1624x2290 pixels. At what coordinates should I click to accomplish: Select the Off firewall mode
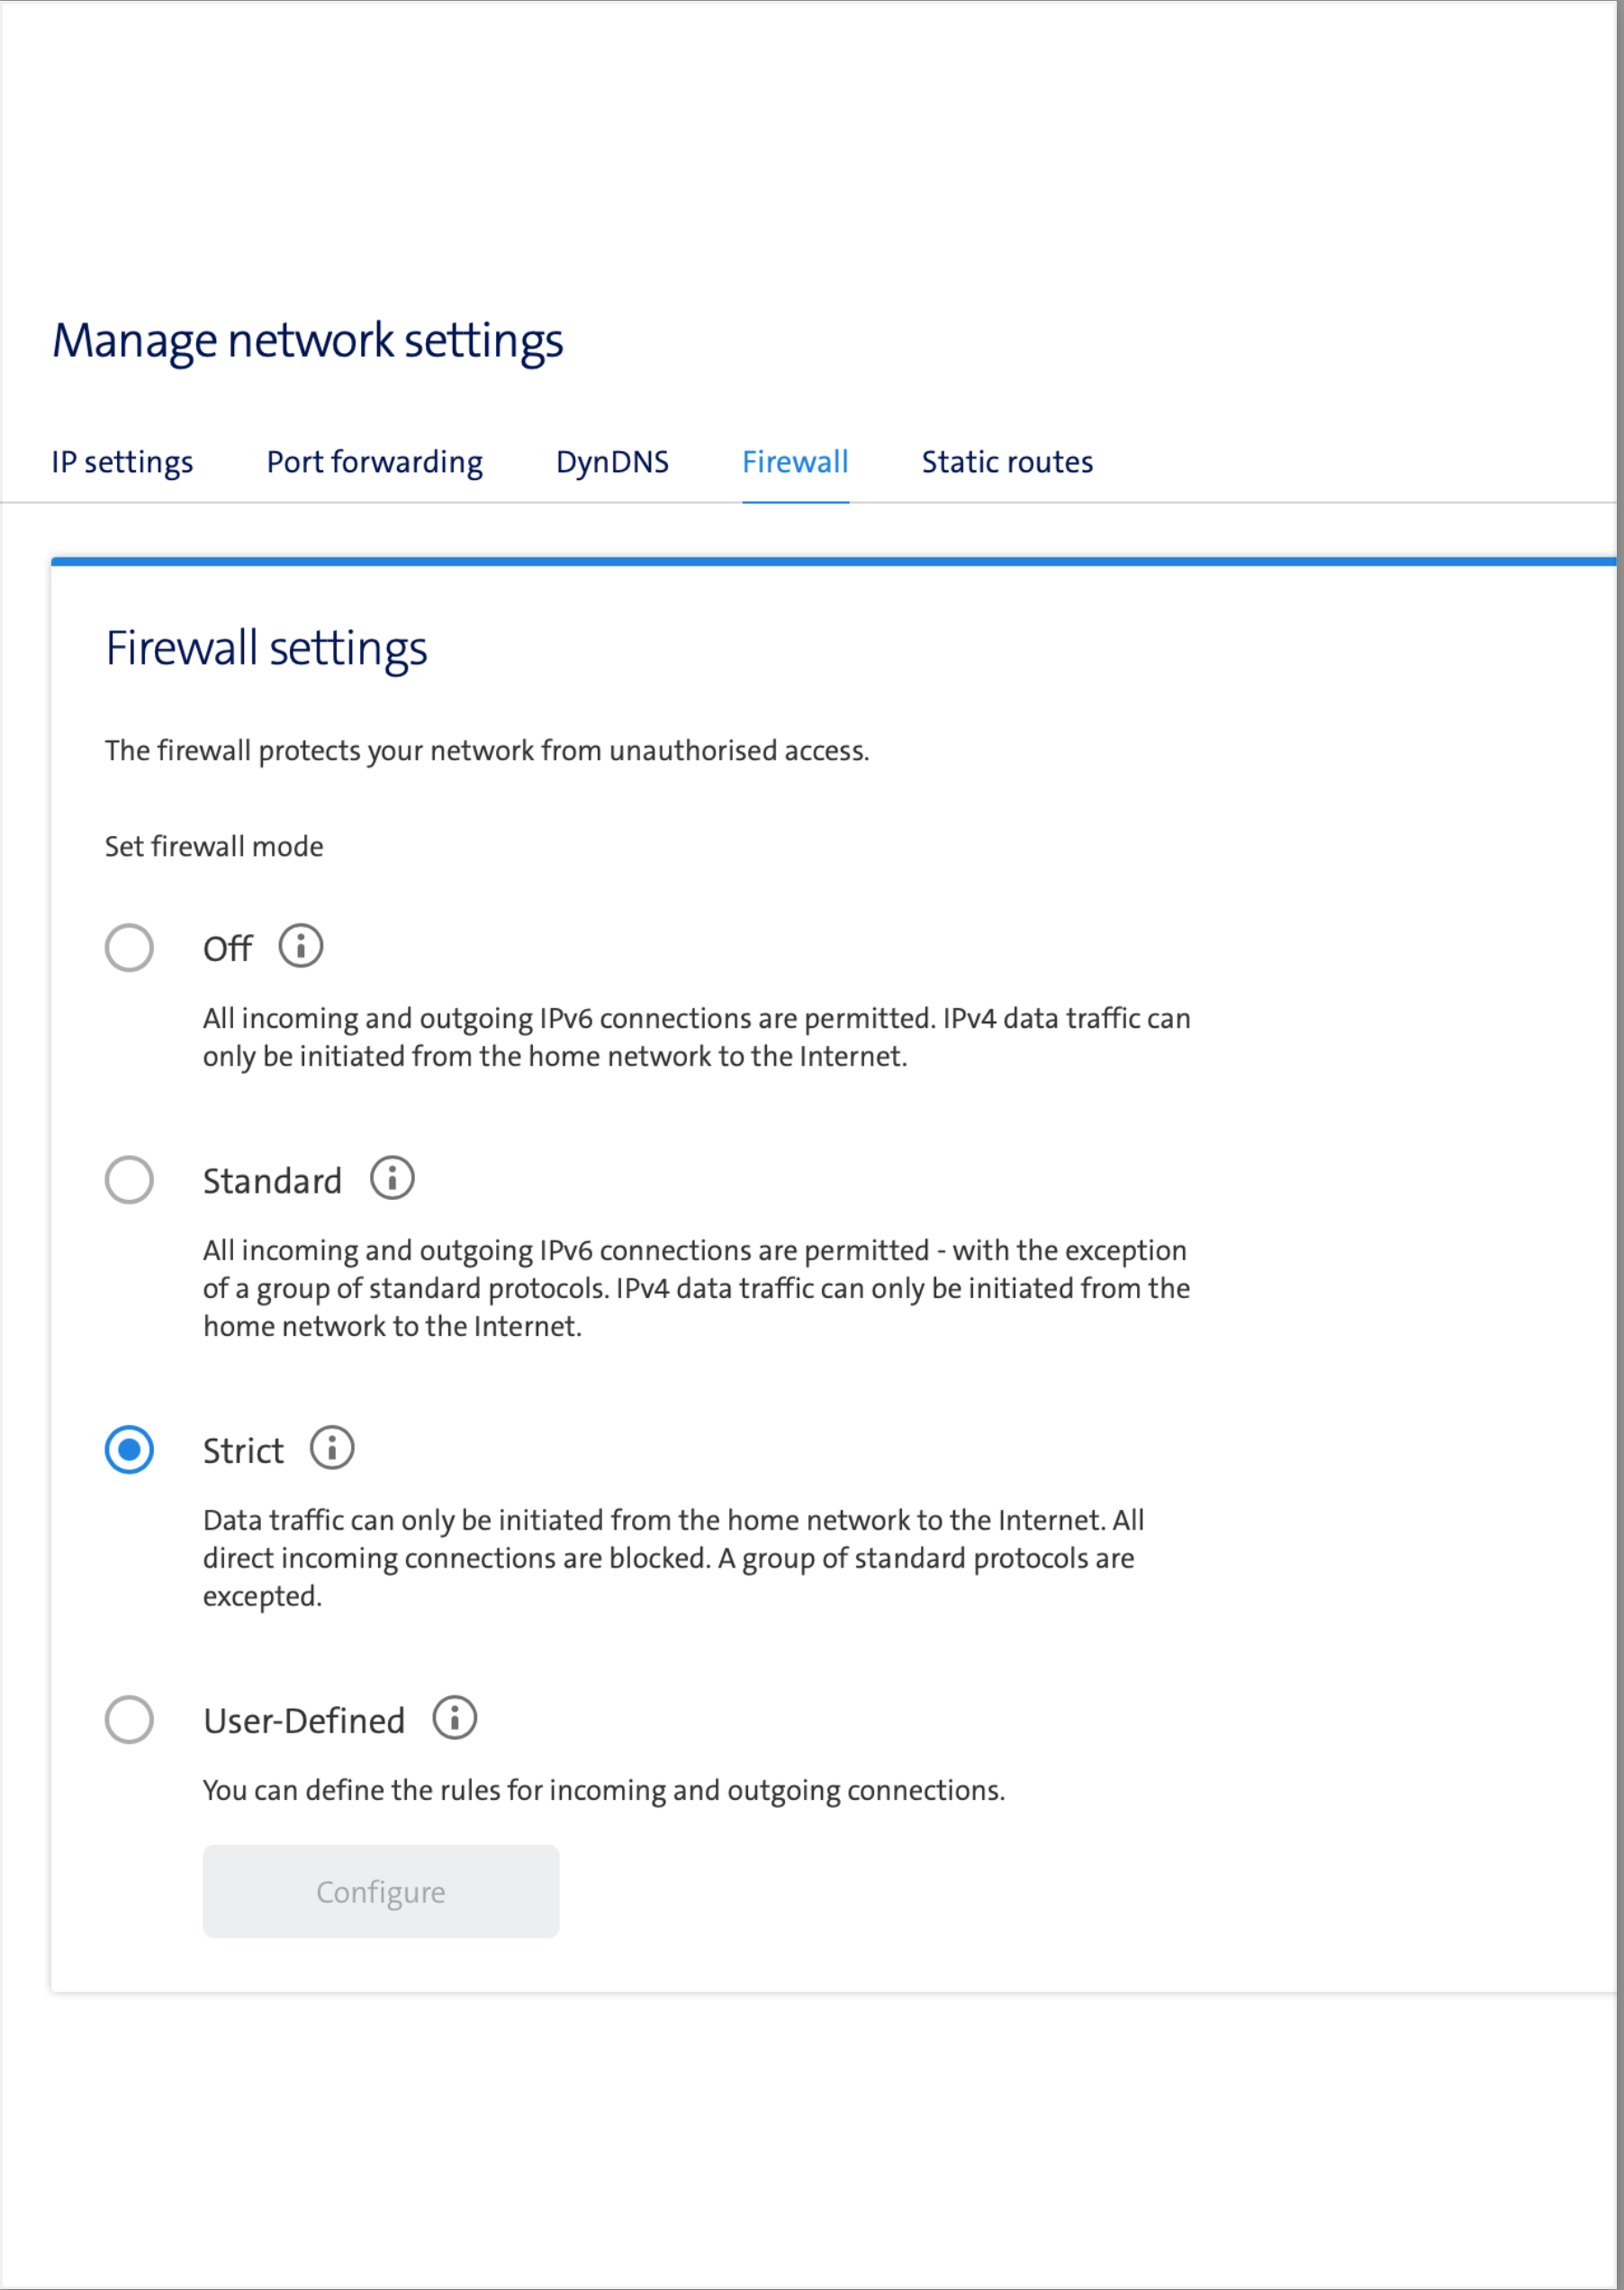tap(129, 947)
